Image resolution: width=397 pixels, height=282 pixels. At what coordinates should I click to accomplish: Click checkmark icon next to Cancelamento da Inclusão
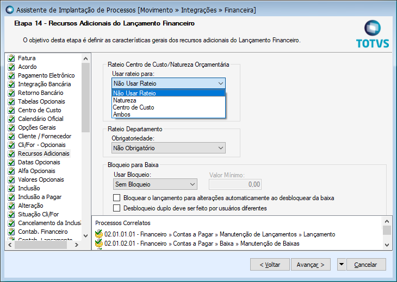click(x=11, y=223)
